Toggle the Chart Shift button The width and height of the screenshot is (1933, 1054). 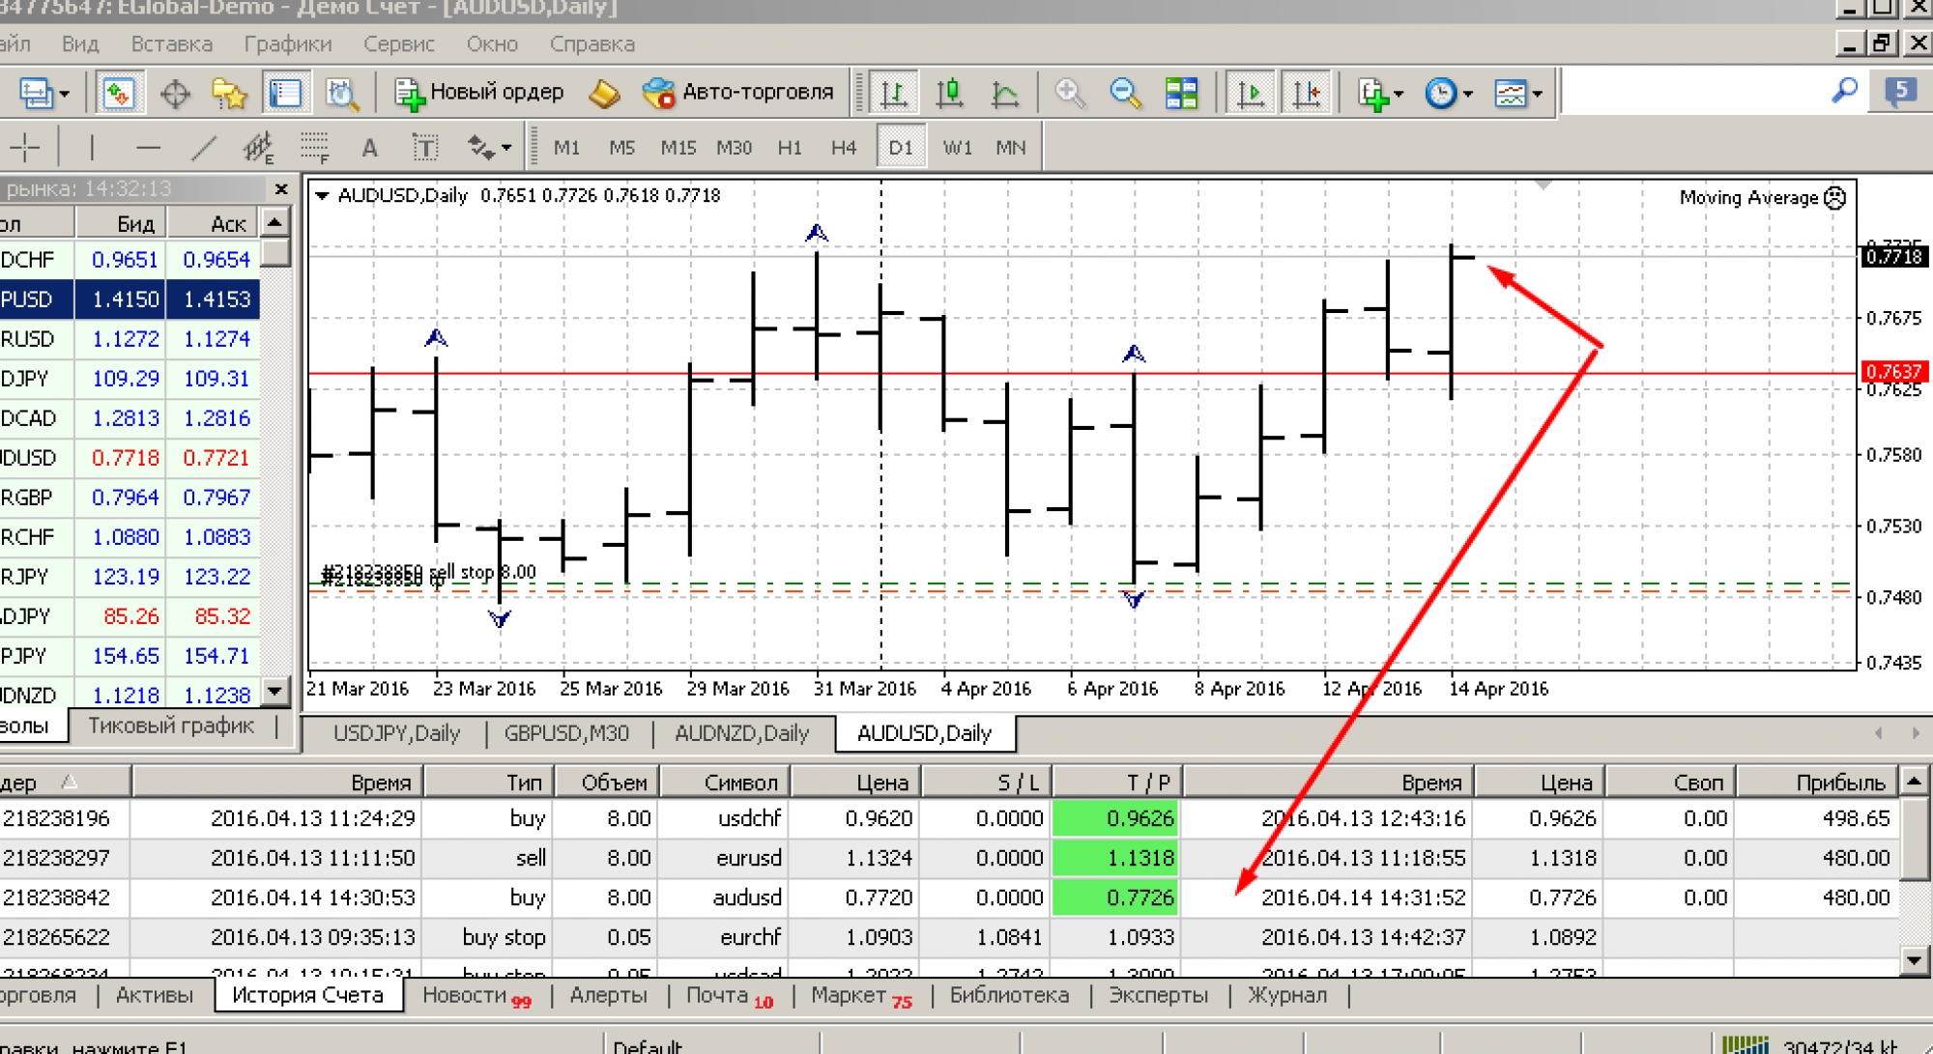click(1306, 94)
